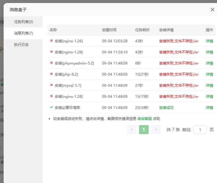Open 详情 for 安装必要环境库 row
The image size is (217, 183).
[209, 108]
